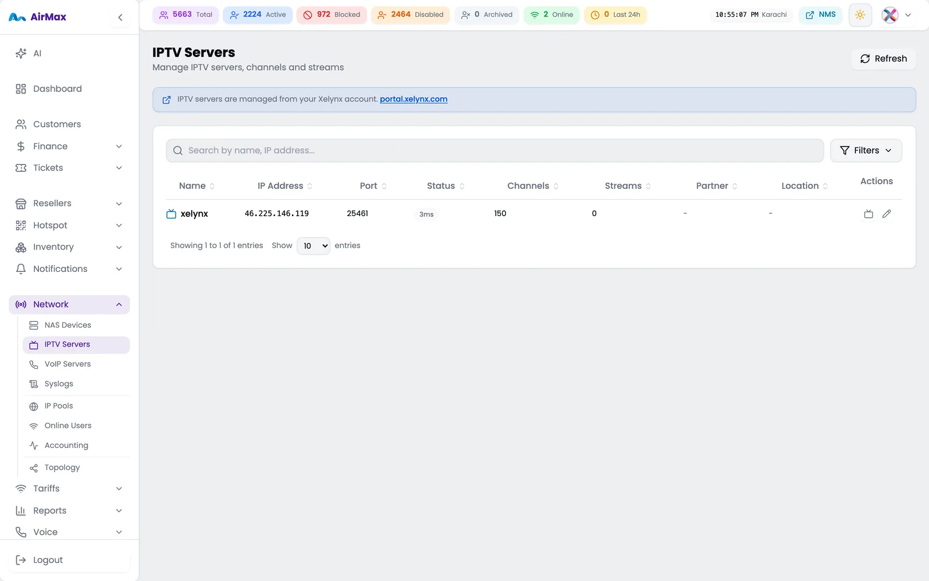Open Topology under Network
Image resolution: width=929 pixels, height=581 pixels.
[x=76, y=468]
